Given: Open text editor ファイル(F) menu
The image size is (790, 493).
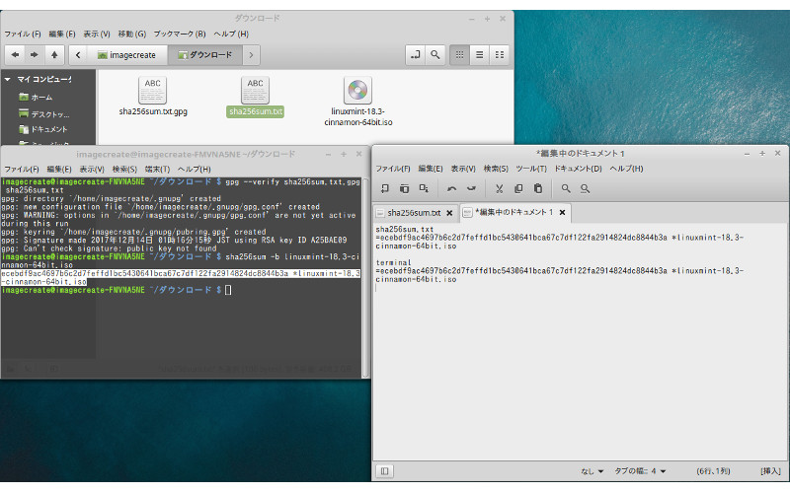Looking at the screenshot, I should coord(393,169).
